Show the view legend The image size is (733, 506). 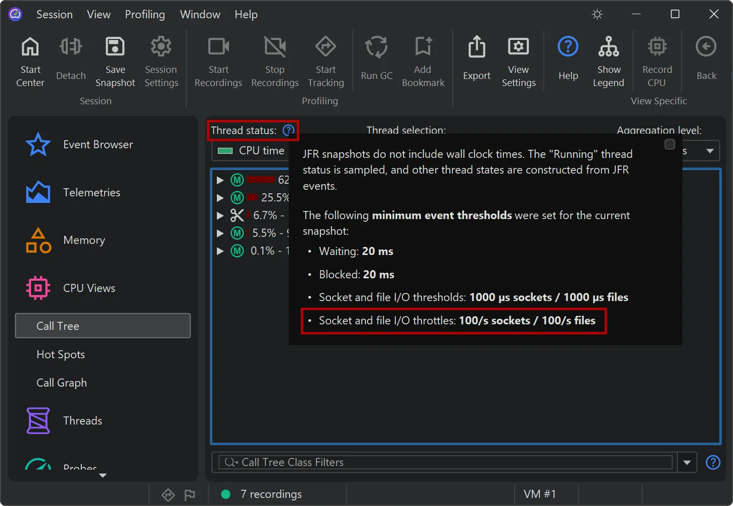609,60
